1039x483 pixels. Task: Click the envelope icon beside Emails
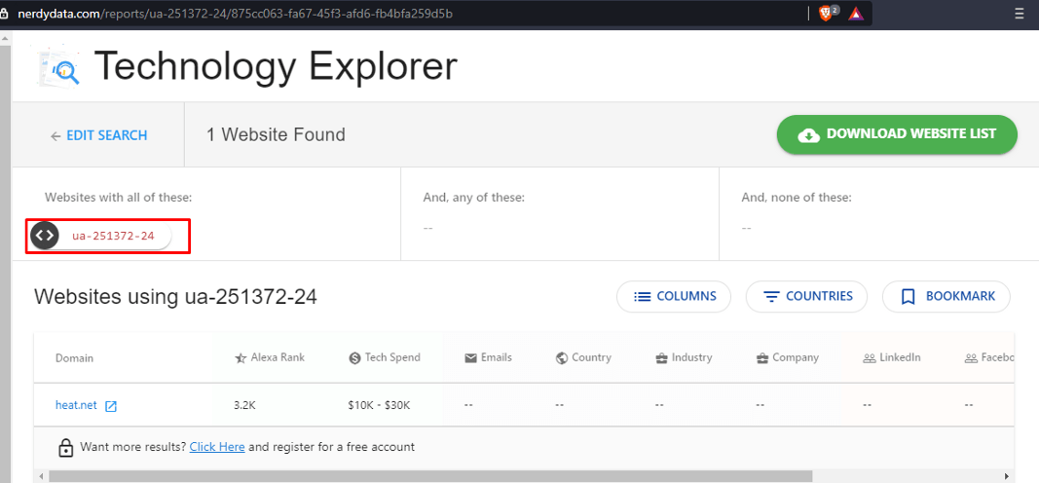click(470, 358)
